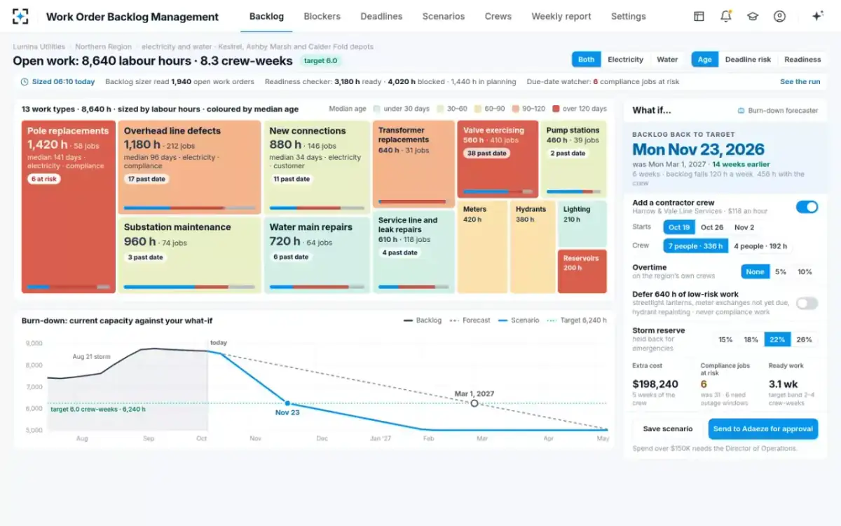
Task: Open the Weekly report tab
Action: pos(561,16)
